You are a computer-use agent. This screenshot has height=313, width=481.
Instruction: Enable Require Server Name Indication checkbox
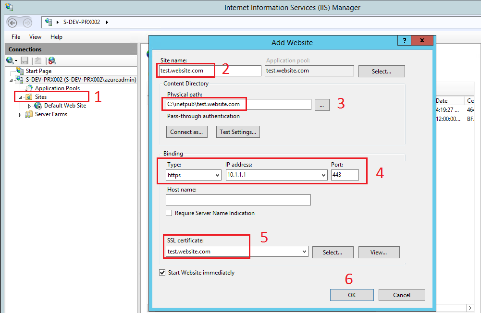(169, 213)
